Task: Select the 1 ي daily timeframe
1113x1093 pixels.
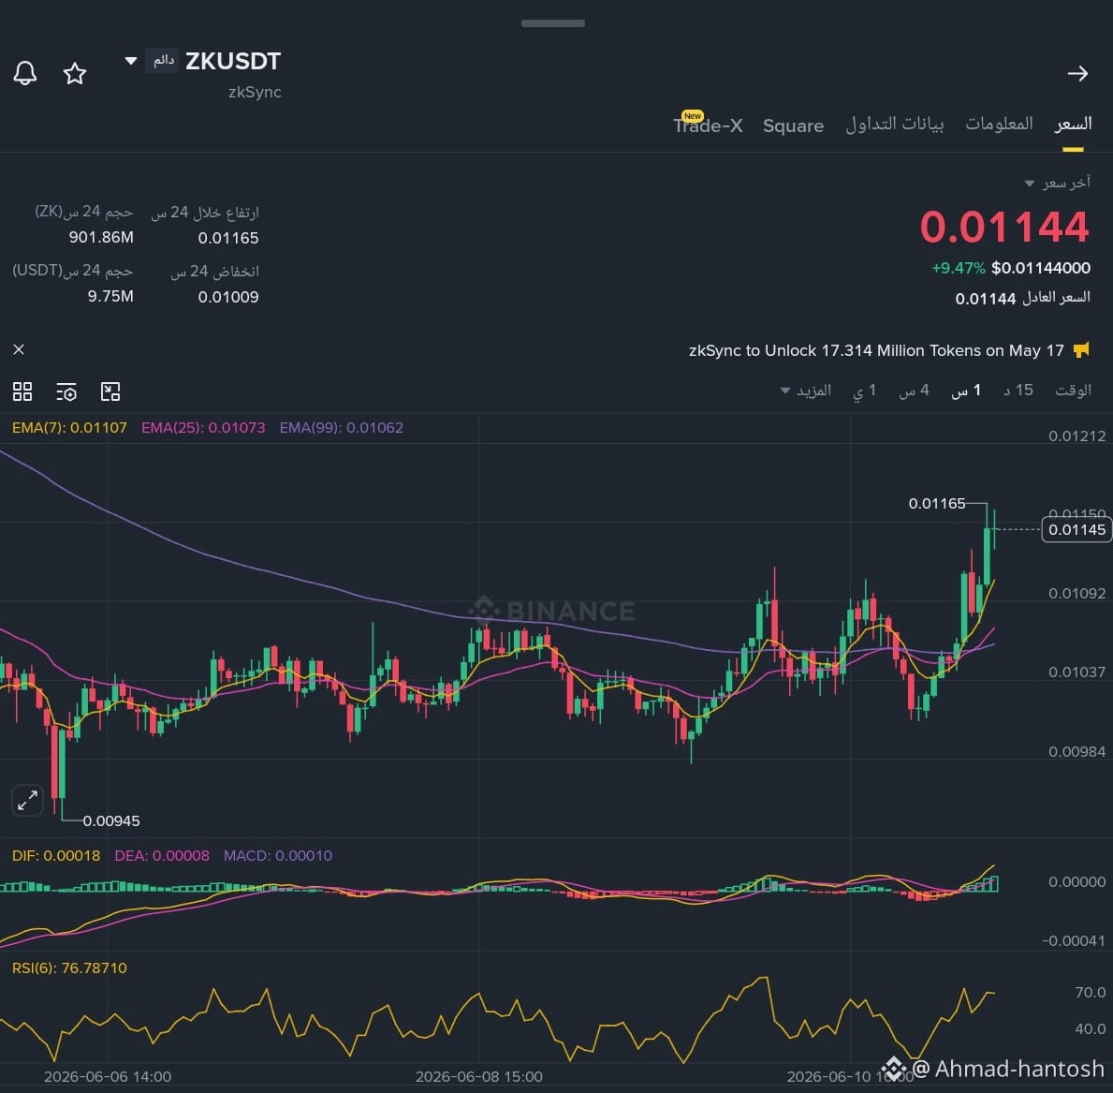Action: 865,391
